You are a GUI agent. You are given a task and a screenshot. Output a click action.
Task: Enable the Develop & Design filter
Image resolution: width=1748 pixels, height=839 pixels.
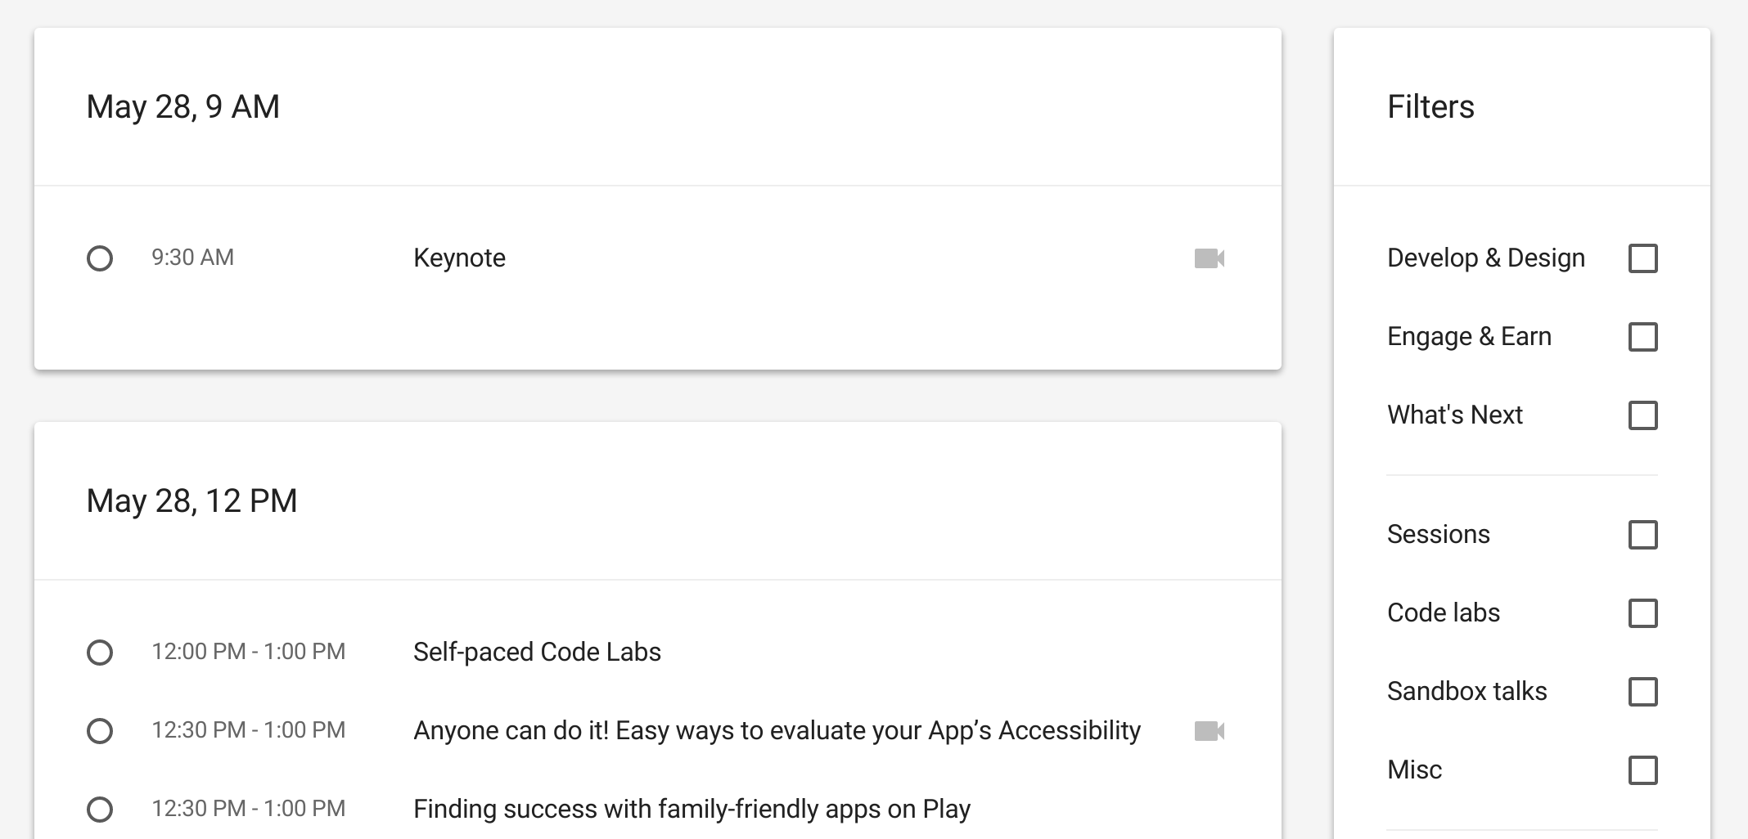pyautogui.click(x=1642, y=258)
